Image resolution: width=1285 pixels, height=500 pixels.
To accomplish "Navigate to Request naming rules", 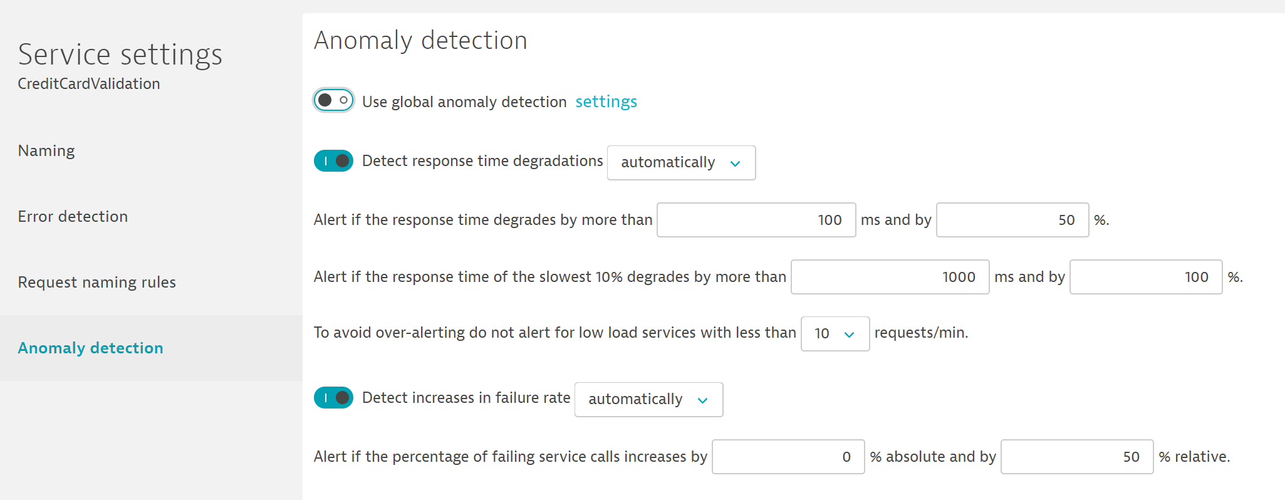I will tap(96, 283).
